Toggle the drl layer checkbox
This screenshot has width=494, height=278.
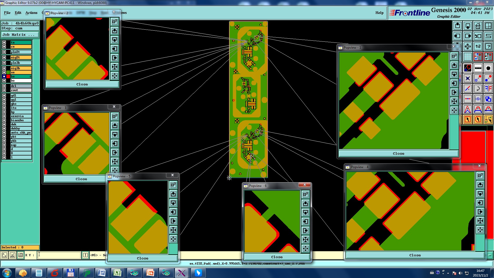pyautogui.click(x=4, y=86)
